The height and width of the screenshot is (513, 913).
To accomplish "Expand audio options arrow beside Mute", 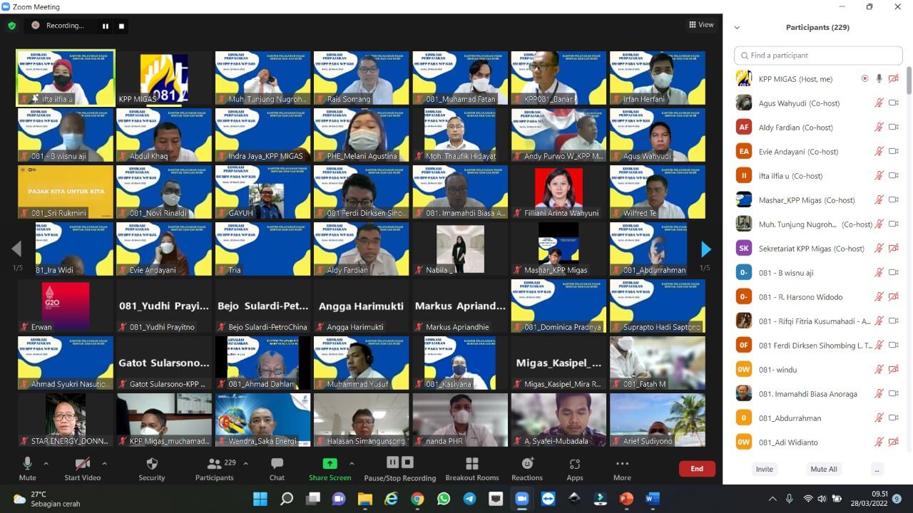I will (46, 463).
